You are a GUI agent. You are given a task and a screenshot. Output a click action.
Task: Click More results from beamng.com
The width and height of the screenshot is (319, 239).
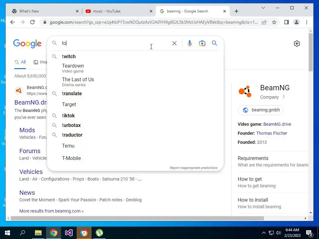click(51, 211)
